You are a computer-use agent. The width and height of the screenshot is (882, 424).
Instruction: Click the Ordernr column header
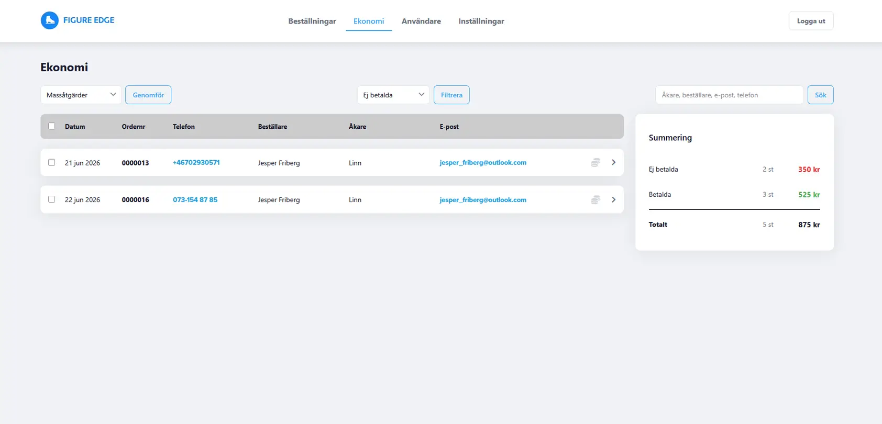point(134,127)
